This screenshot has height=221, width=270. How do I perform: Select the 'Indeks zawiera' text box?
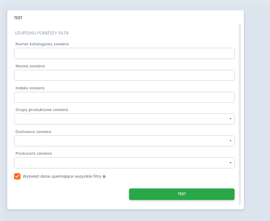click(x=124, y=97)
